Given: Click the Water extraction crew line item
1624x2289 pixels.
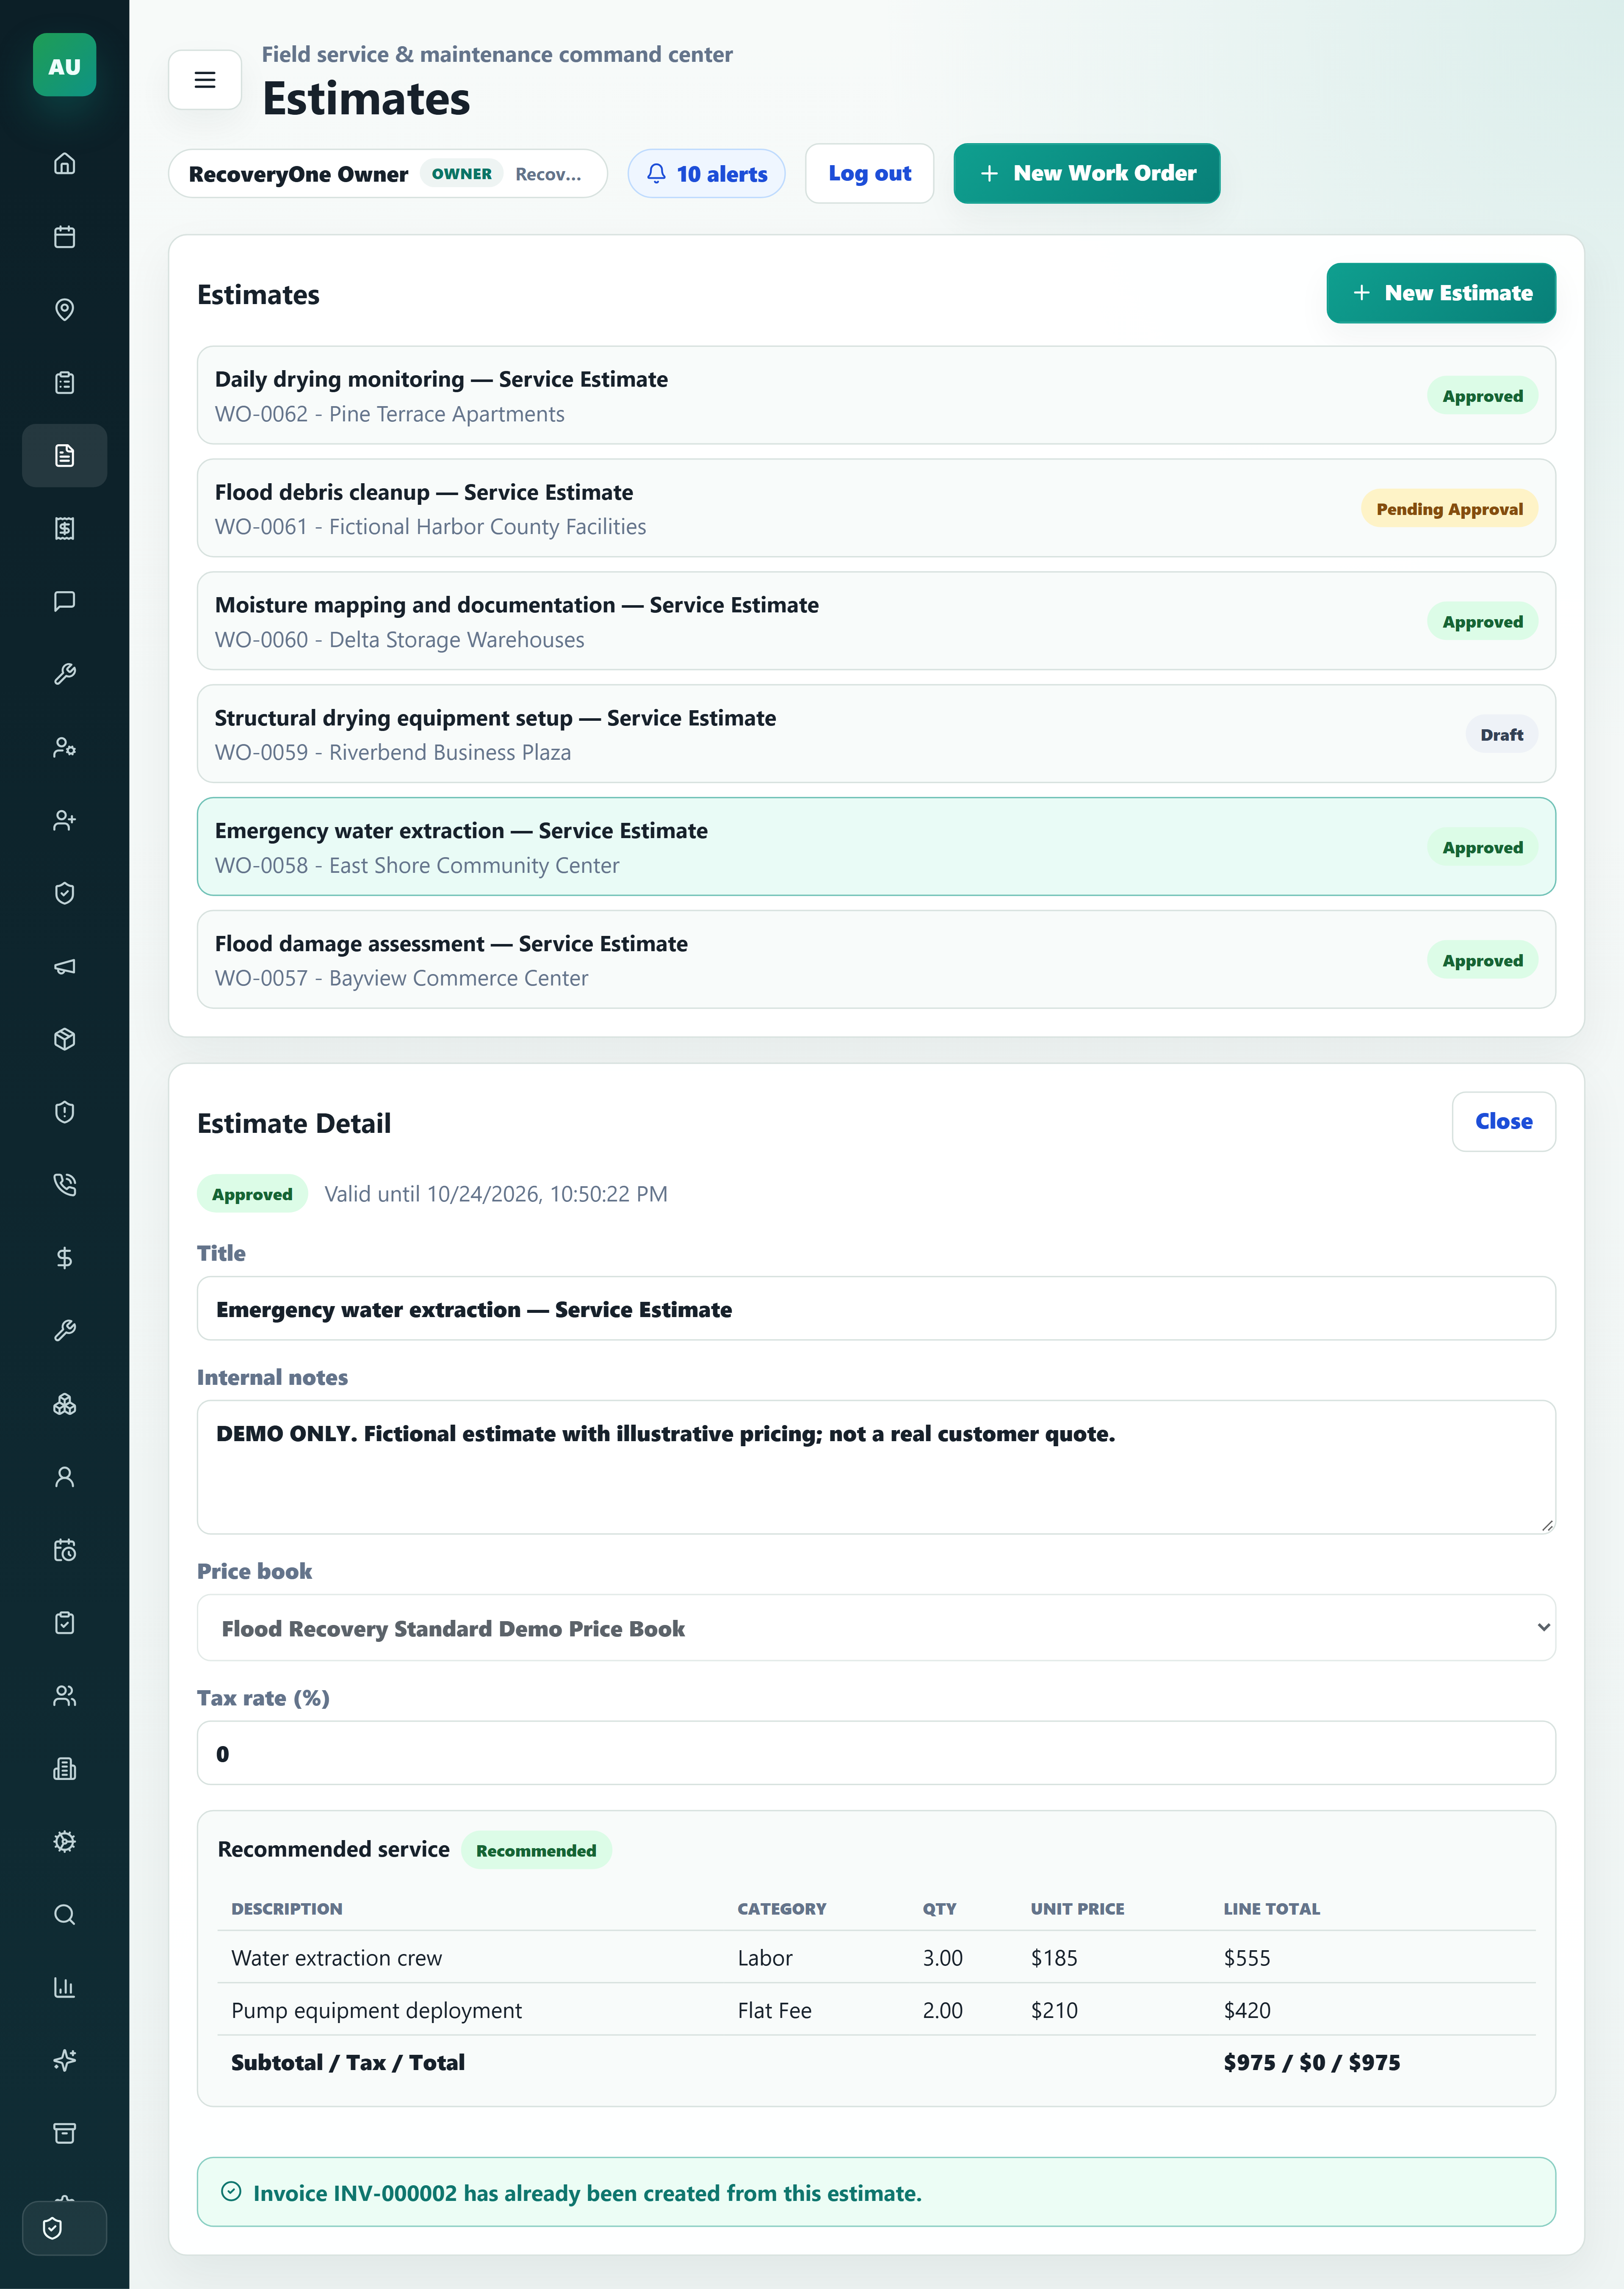Looking at the screenshot, I should pos(876,1957).
